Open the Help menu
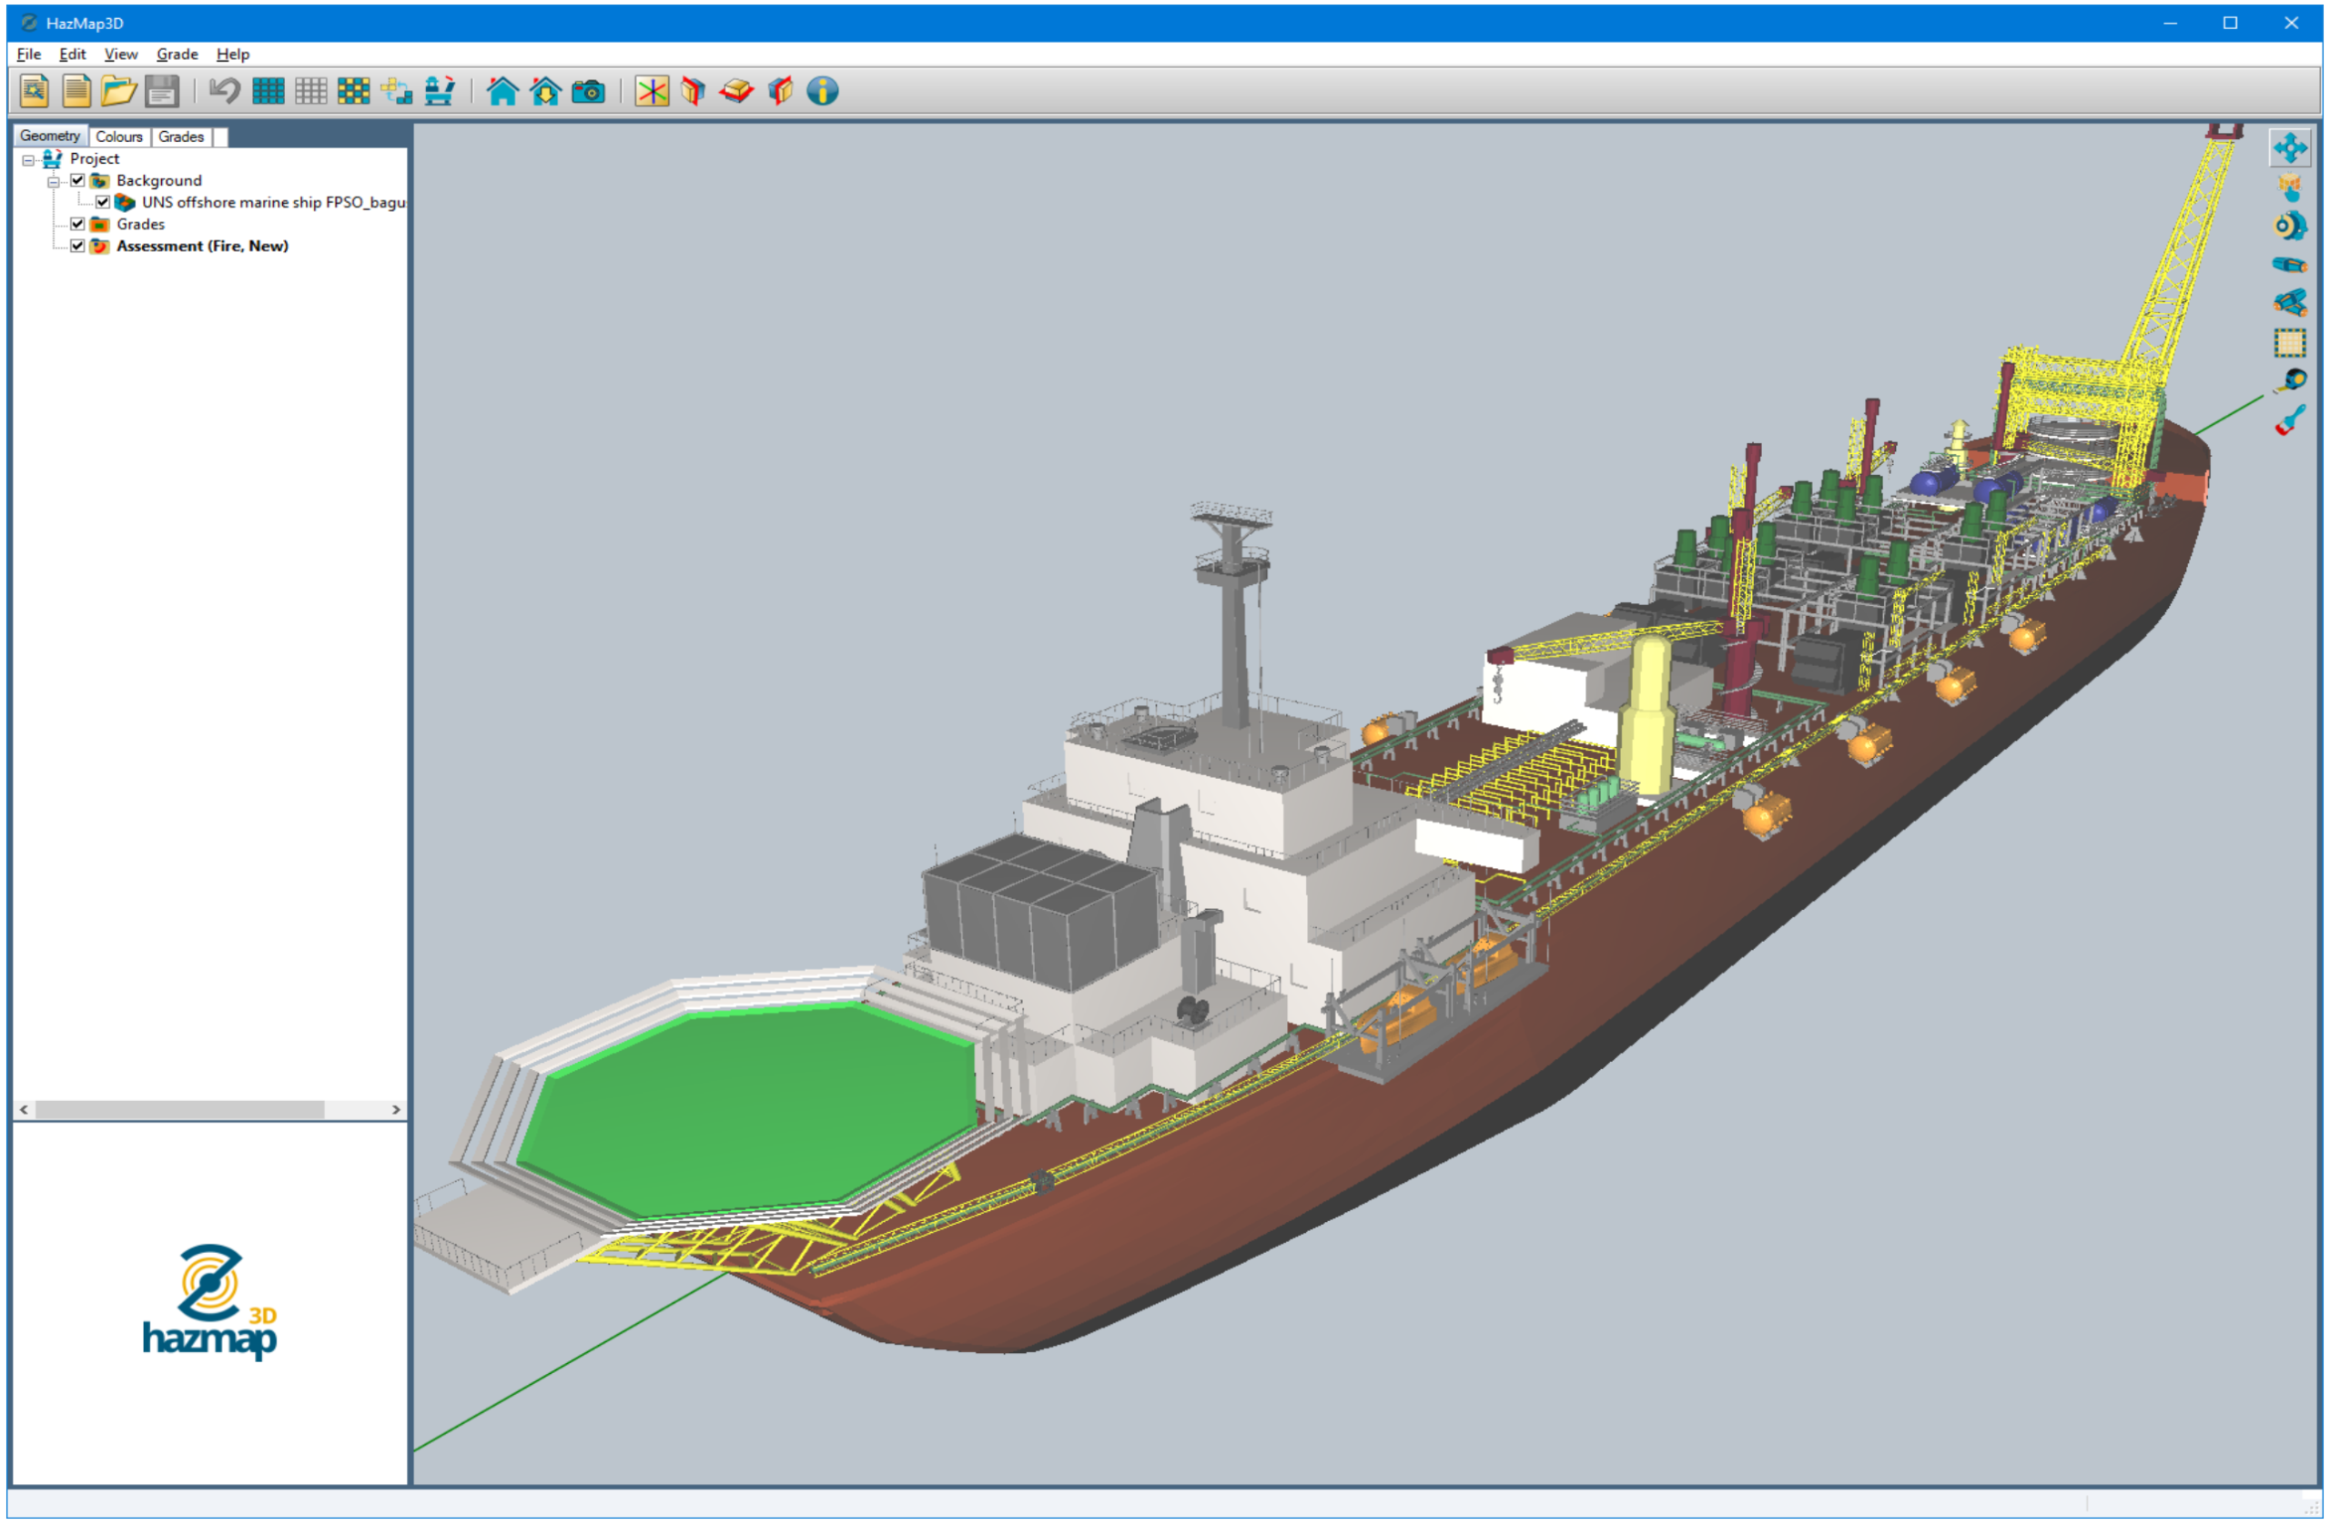The image size is (2330, 1525). click(x=232, y=54)
